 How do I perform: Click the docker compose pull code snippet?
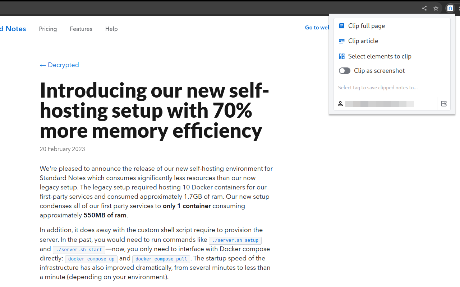point(161,259)
